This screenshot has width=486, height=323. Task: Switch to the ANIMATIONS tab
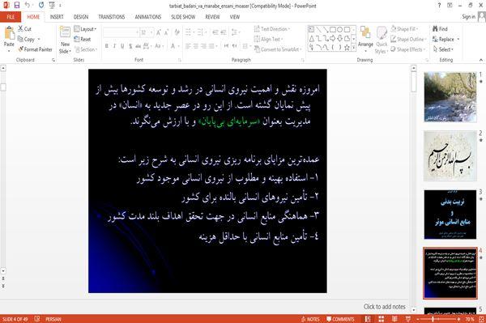tap(148, 17)
